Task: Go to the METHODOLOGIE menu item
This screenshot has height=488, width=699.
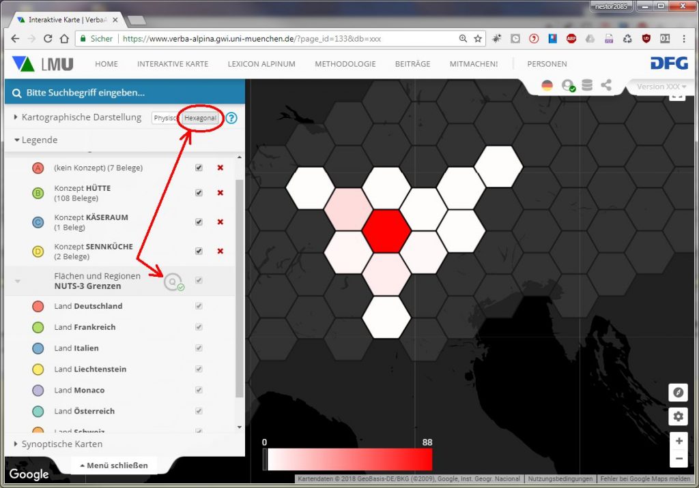Action: [345, 64]
